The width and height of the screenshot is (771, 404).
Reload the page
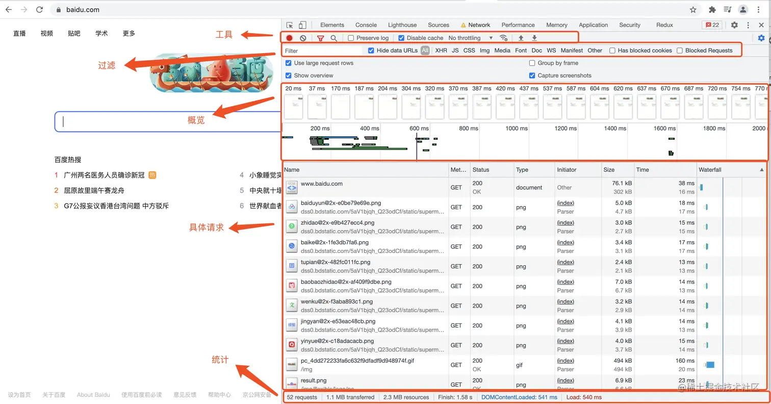coord(40,10)
